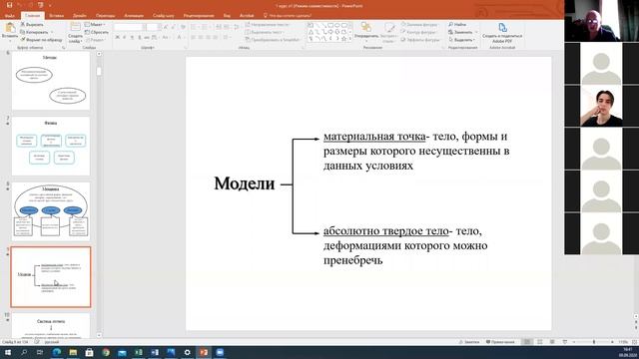The width and height of the screenshot is (639, 359).
Task: Click the slide panel scroll up arrow
Action: point(99,54)
